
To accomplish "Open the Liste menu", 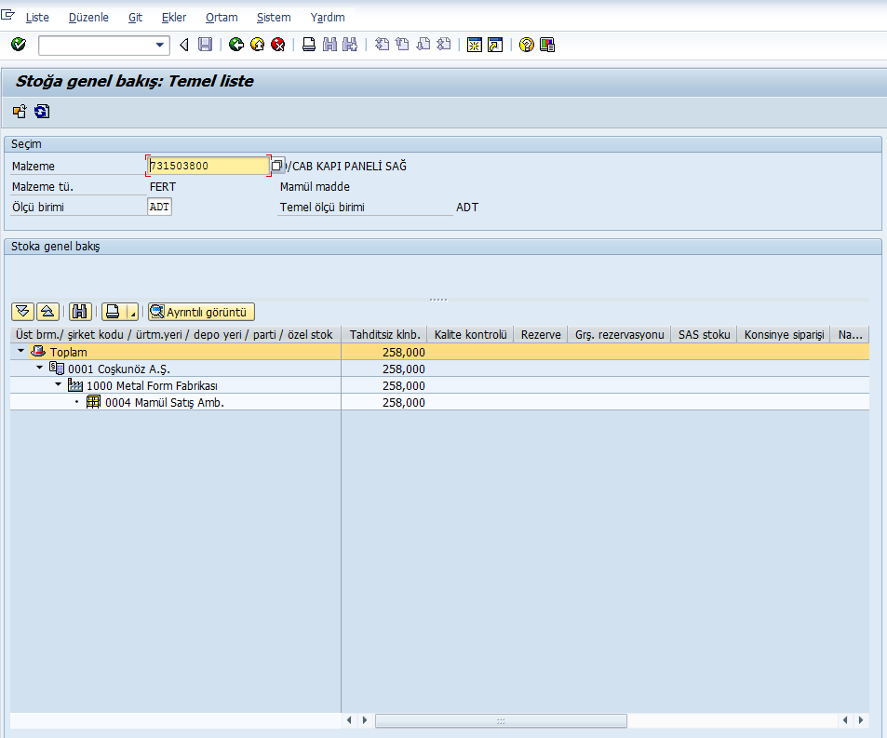I will tap(37, 18).
